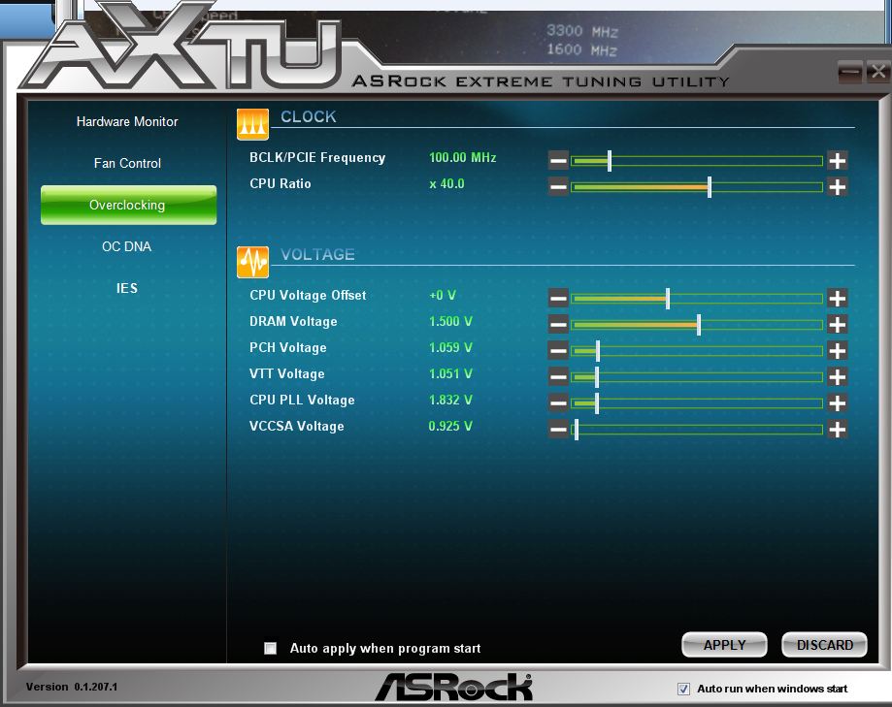
Task: Click the VTT Voltage slider handle
Action: [597, 377]
